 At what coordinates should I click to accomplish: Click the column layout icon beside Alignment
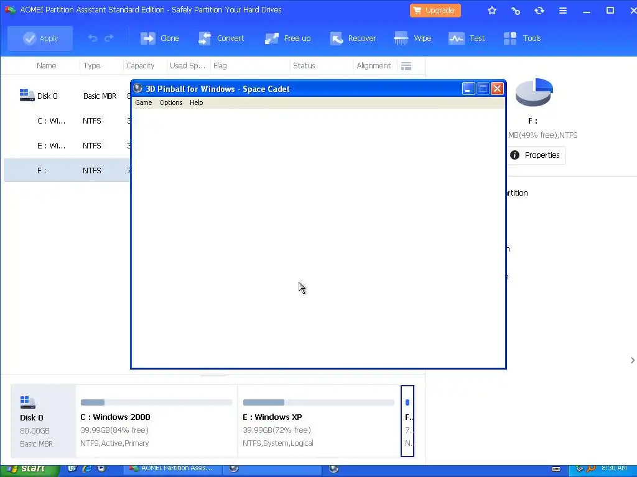click(x=406, y=66)
